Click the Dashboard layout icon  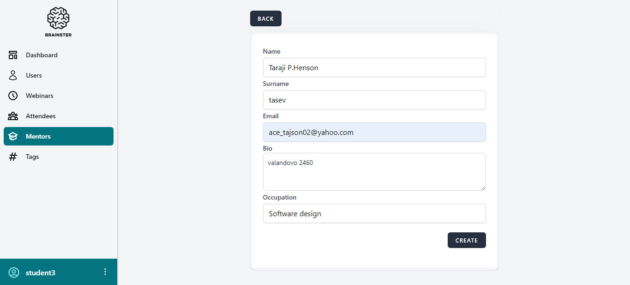(x=13, y=55)
